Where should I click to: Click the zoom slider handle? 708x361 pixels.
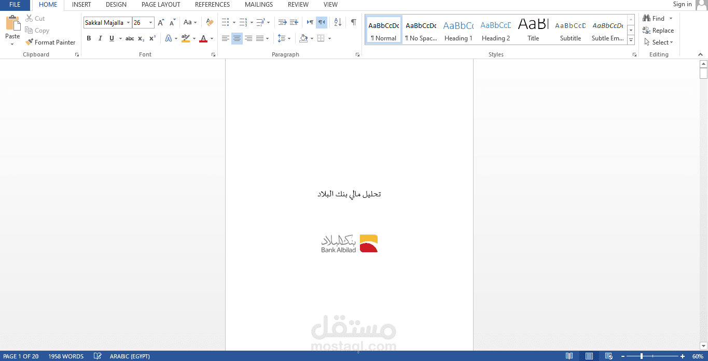click(x=642, y=356)
